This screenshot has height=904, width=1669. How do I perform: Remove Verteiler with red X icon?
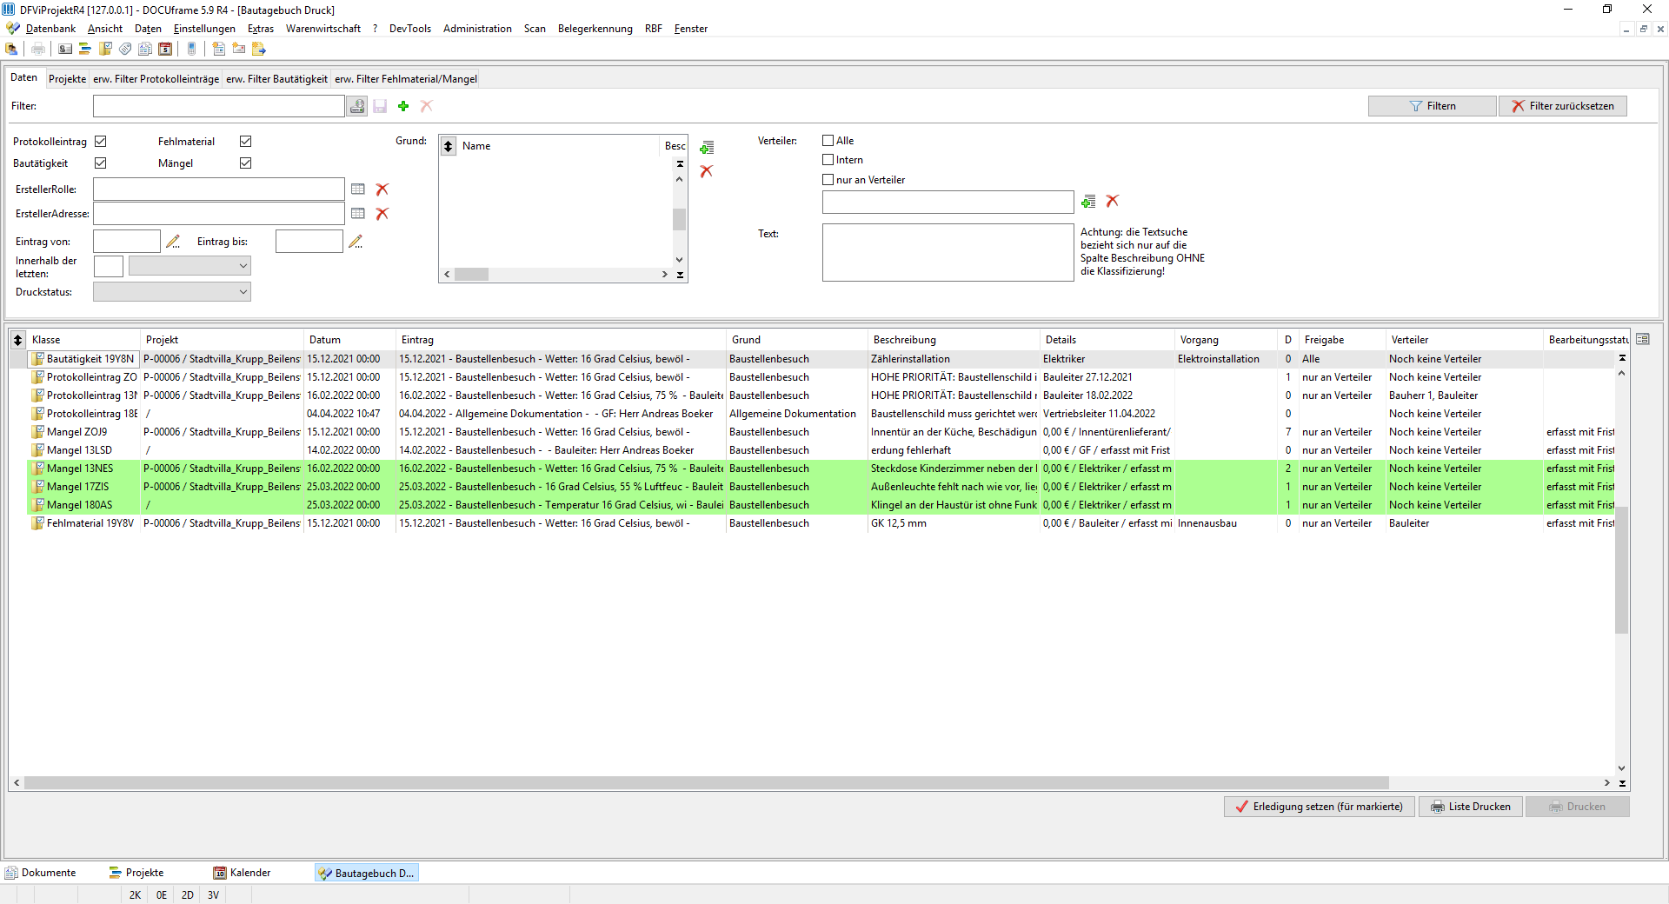point(1113,201)
